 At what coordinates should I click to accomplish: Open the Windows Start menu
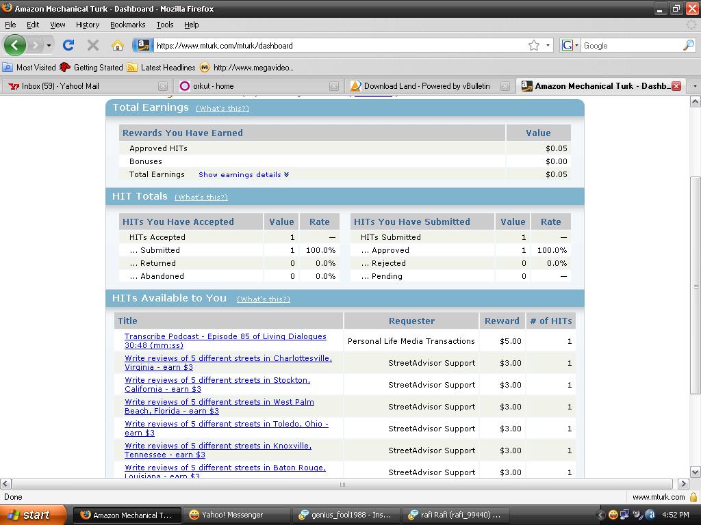(33, 515)
